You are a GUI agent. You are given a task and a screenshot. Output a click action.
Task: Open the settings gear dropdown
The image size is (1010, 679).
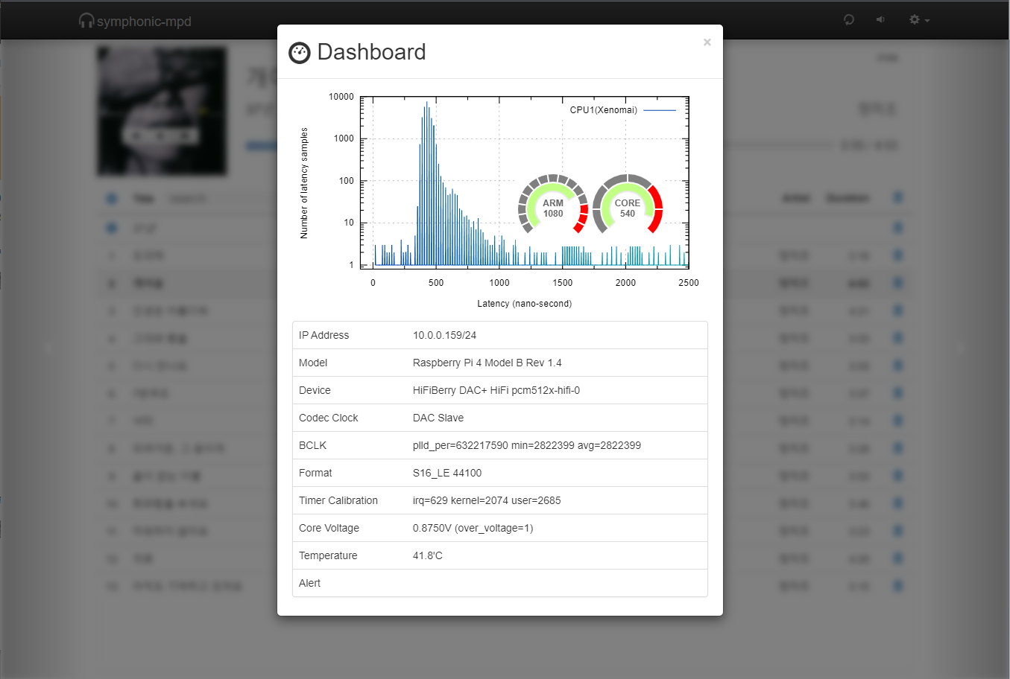[x=919, y=19]
